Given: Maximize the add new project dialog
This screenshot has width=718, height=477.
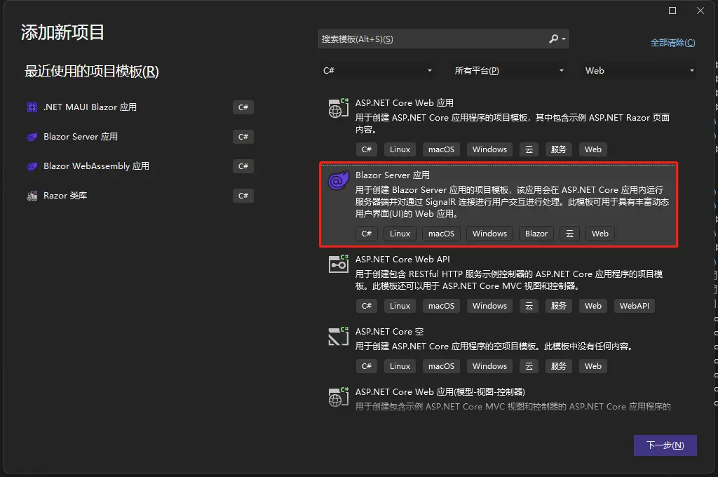Looking at the screenshot, I should 672,11.
